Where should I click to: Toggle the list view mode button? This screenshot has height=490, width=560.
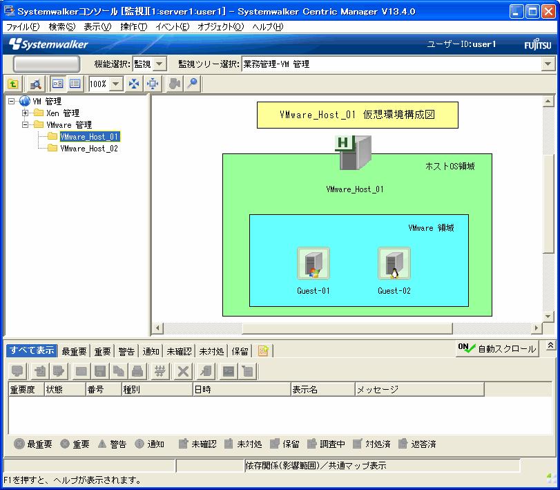(75, 84)
